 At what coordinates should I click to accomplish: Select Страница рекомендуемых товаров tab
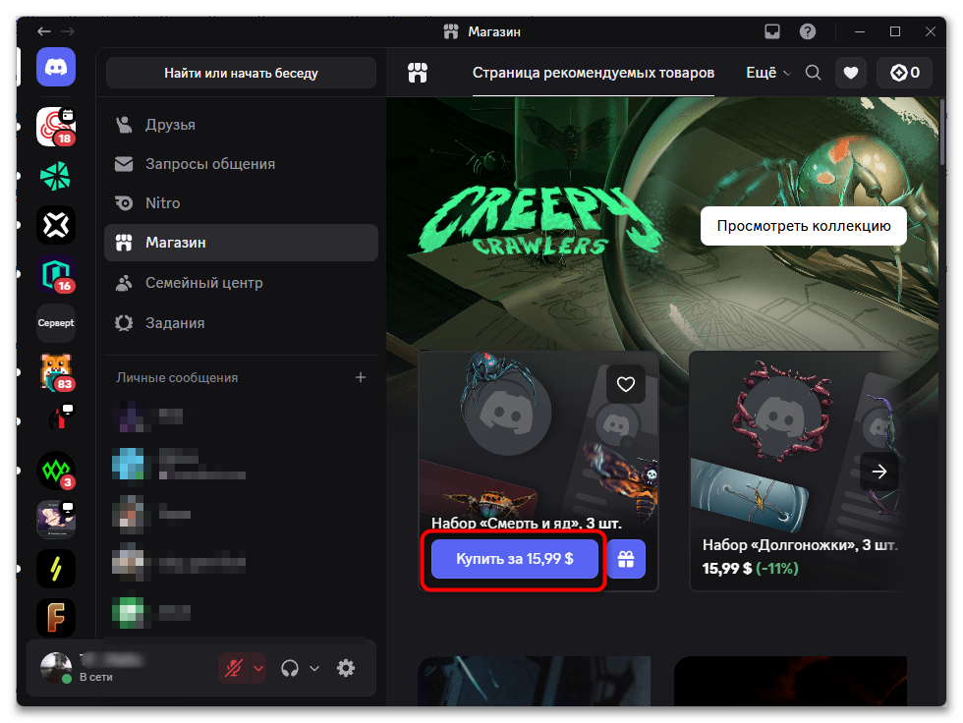tap(594, 73)
